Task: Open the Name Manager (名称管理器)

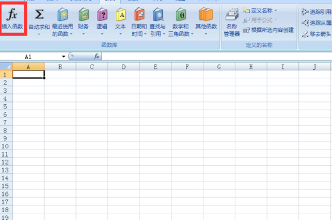Action: [232, 22]
